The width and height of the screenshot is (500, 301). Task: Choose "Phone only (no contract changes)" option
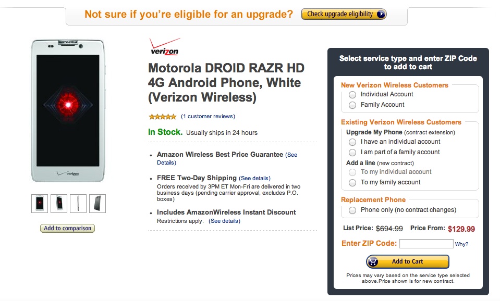coord(353,210)
